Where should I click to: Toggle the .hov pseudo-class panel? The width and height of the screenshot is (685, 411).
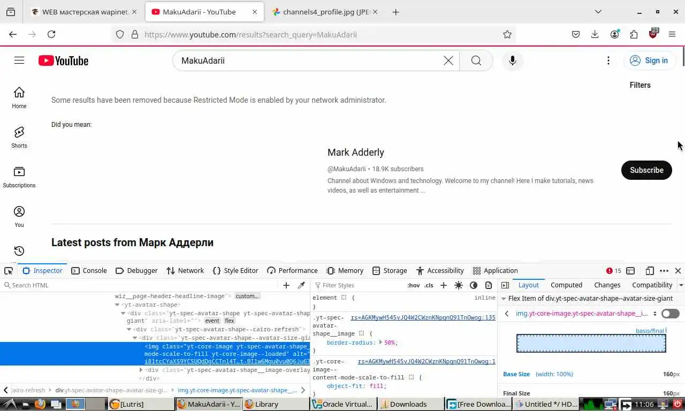[414, 285]
